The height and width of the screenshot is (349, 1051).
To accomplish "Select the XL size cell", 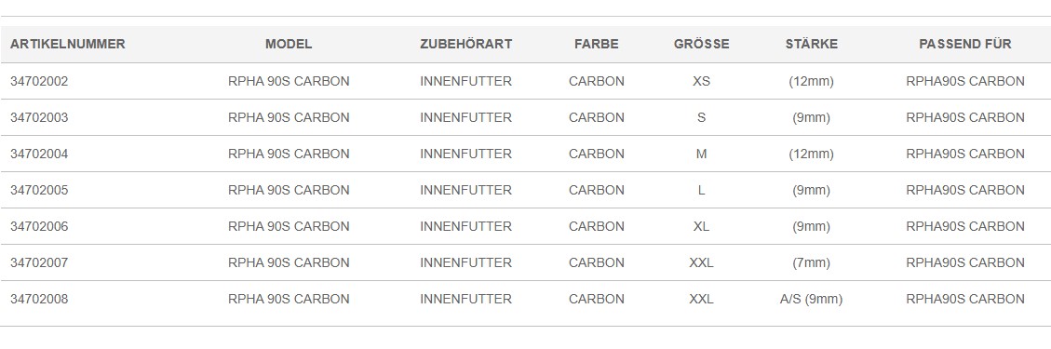I will (x=701, y=226).
